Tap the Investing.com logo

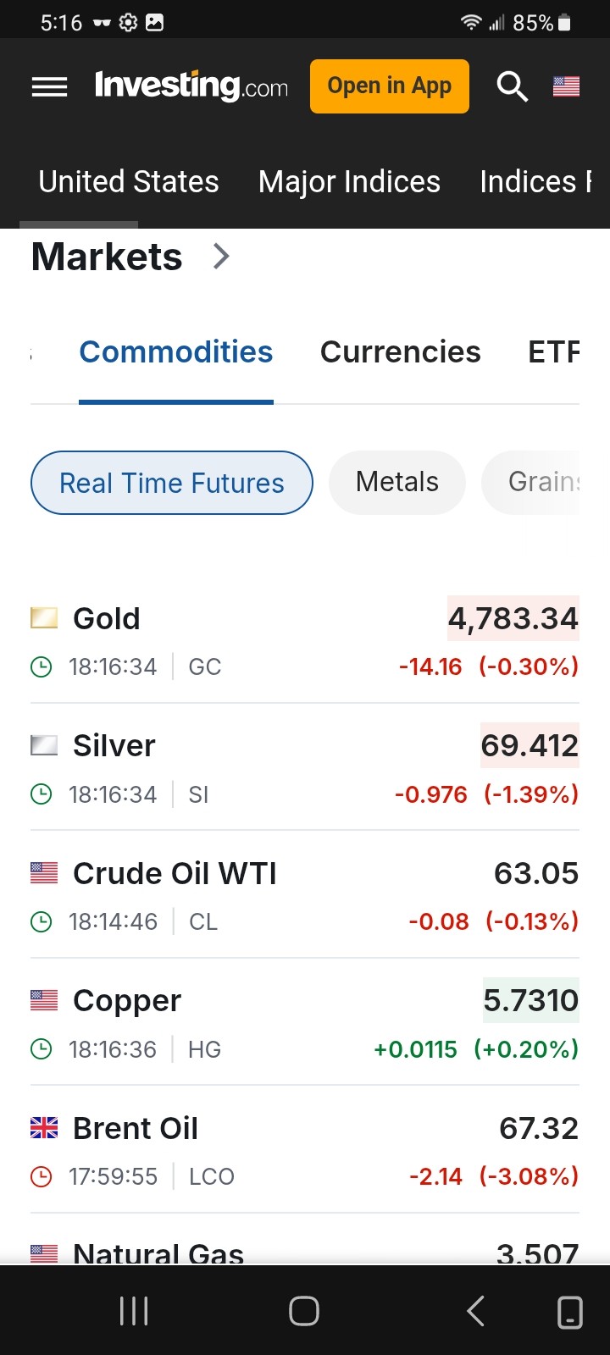[x=191, y=86]
